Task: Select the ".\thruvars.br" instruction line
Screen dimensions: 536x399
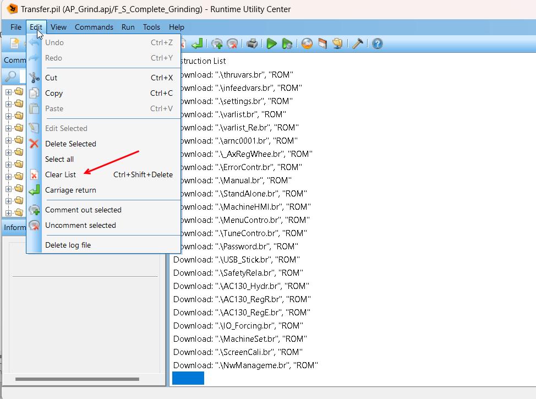Action: coord(237,74)
